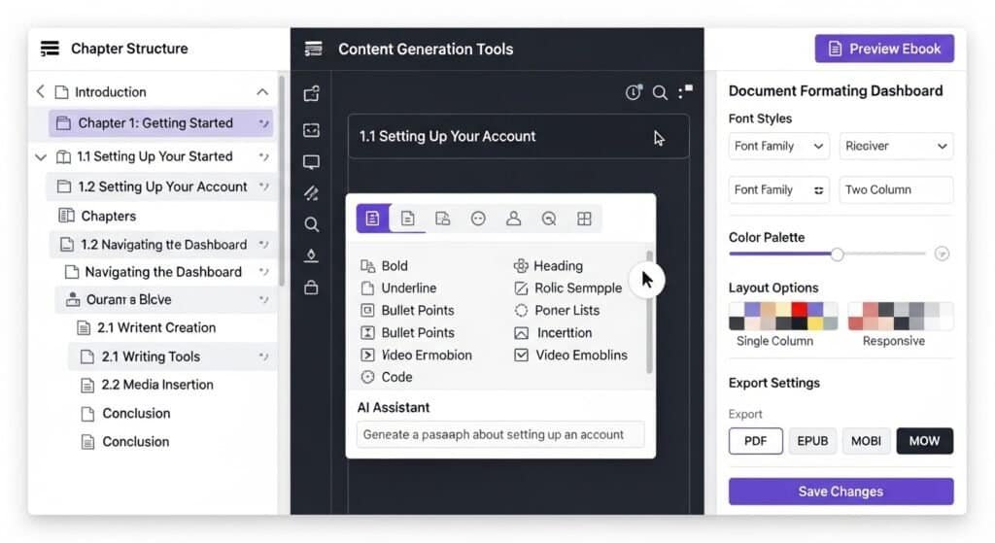This screenshot has height=543, width=995.
Task: Open the more options dots in editor header
Action: tap(685, 91)
